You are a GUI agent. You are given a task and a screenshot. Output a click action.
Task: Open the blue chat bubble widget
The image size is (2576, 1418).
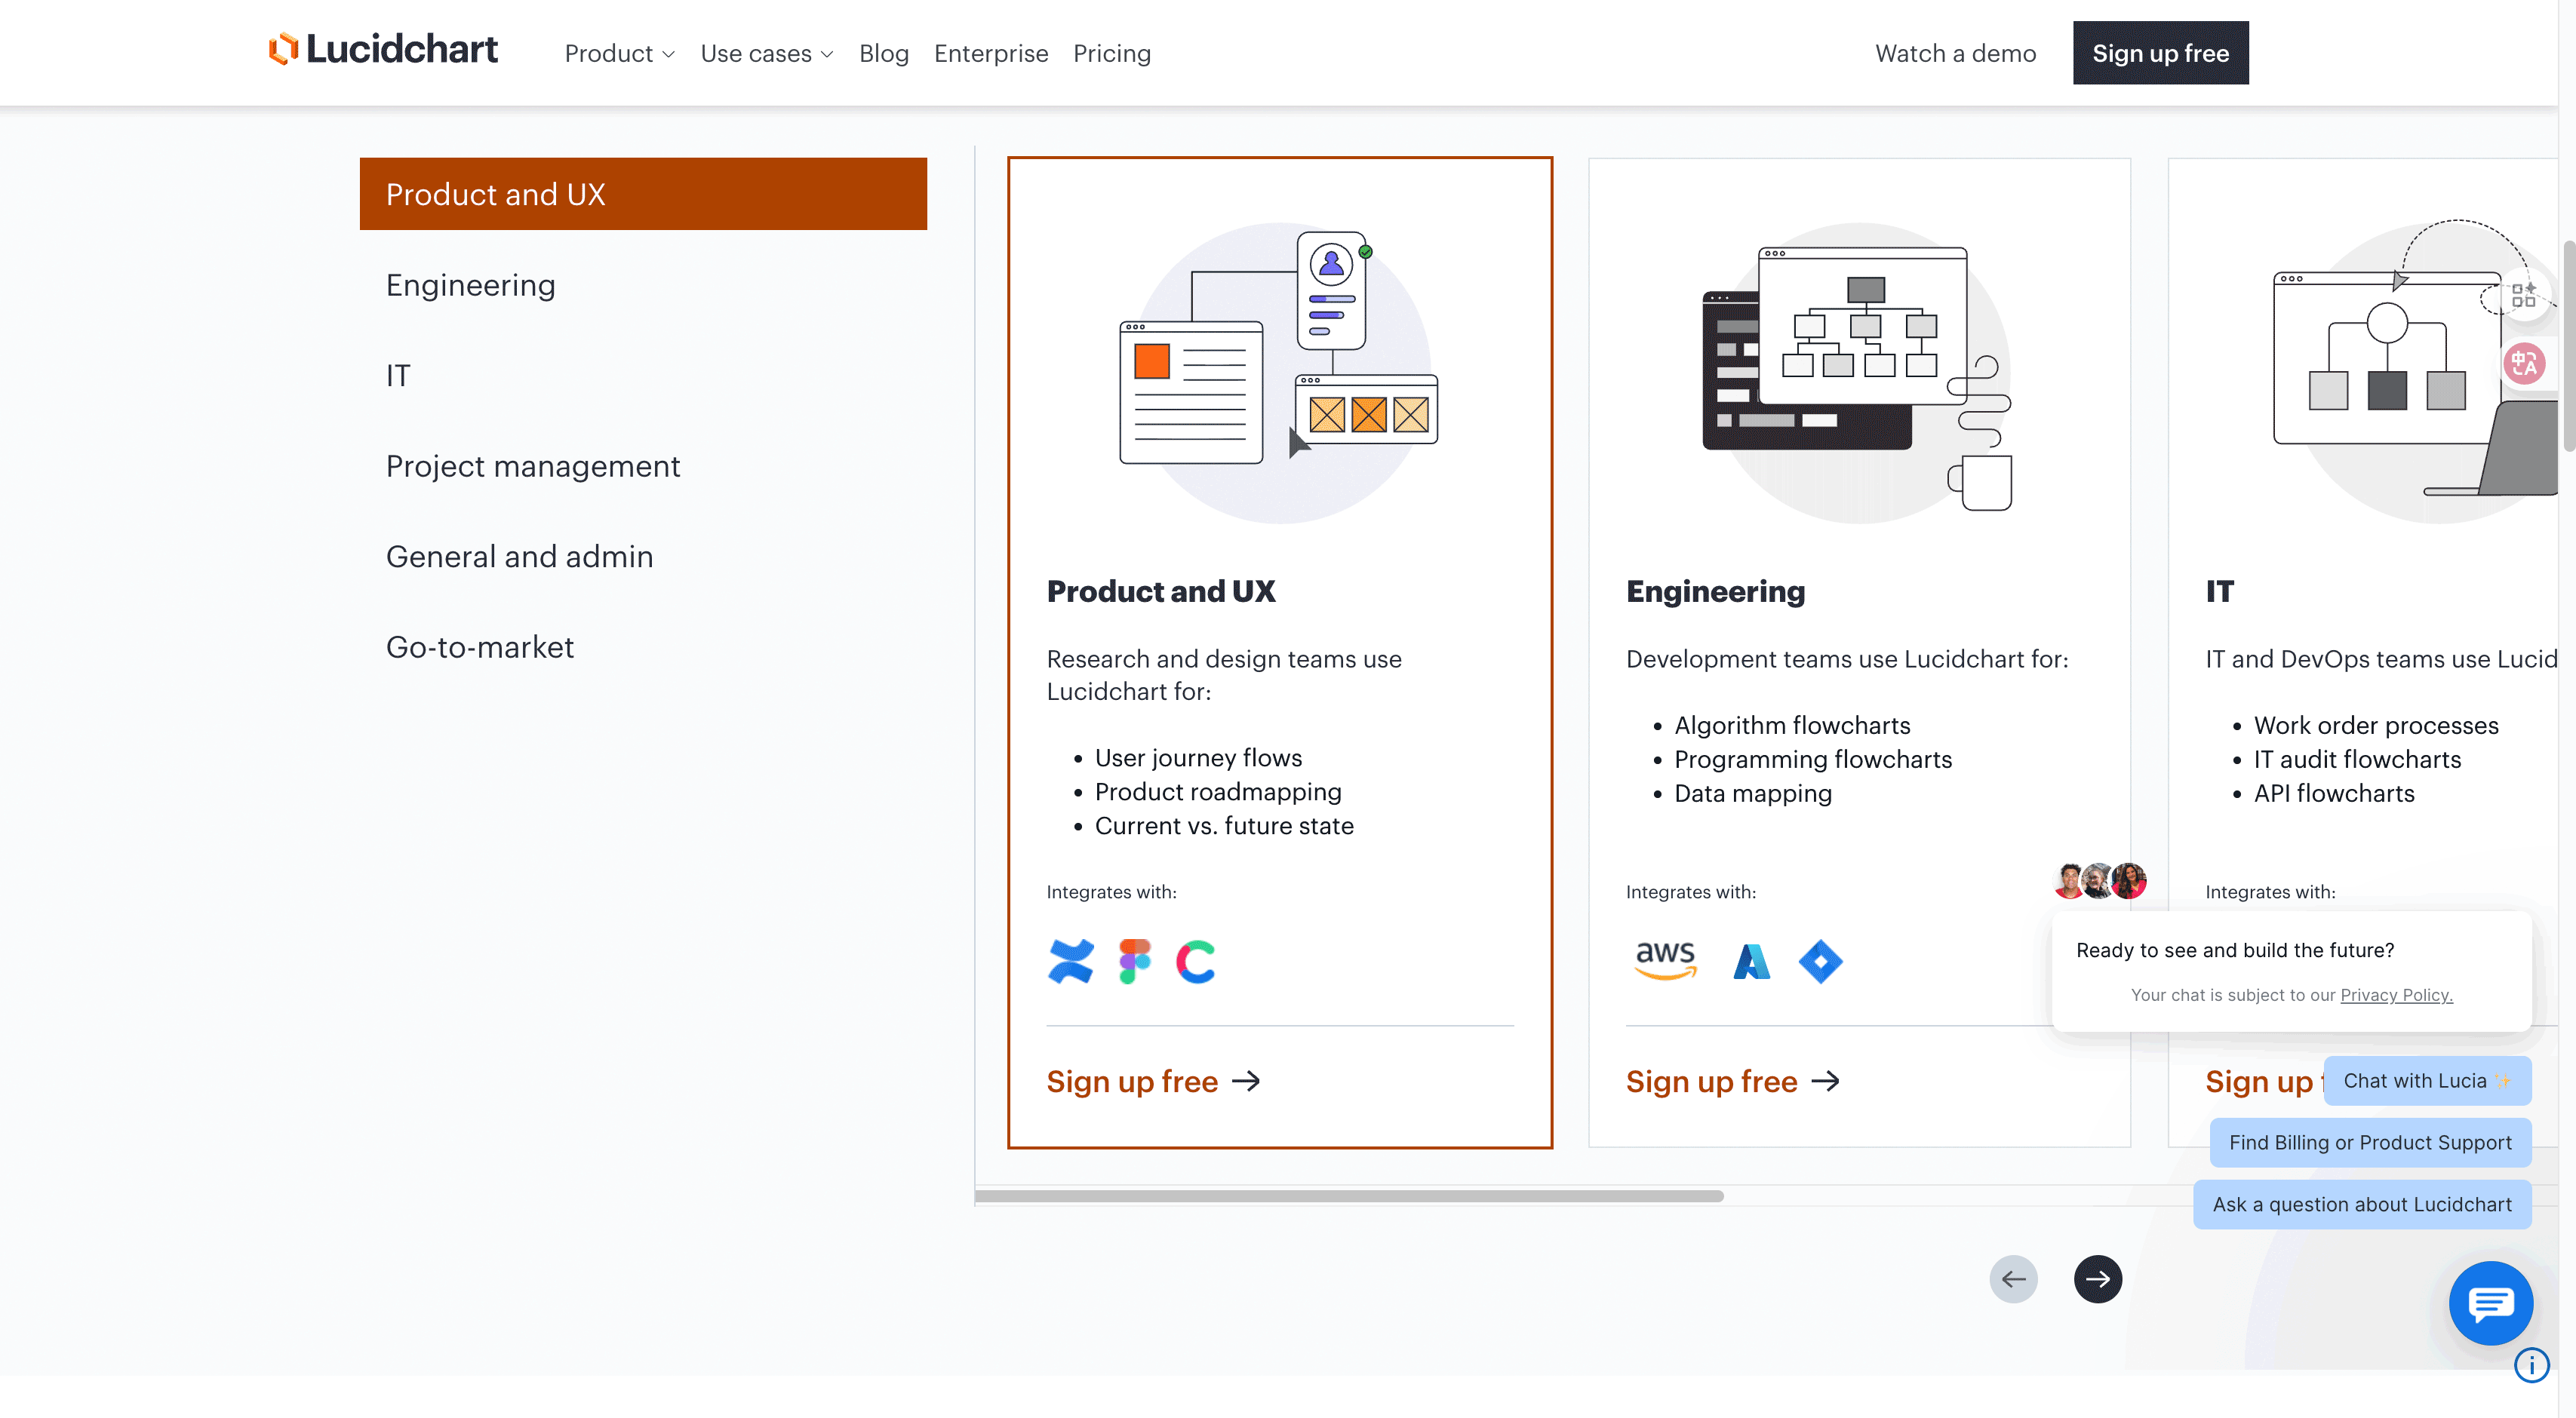(x=2490, y=1302)
